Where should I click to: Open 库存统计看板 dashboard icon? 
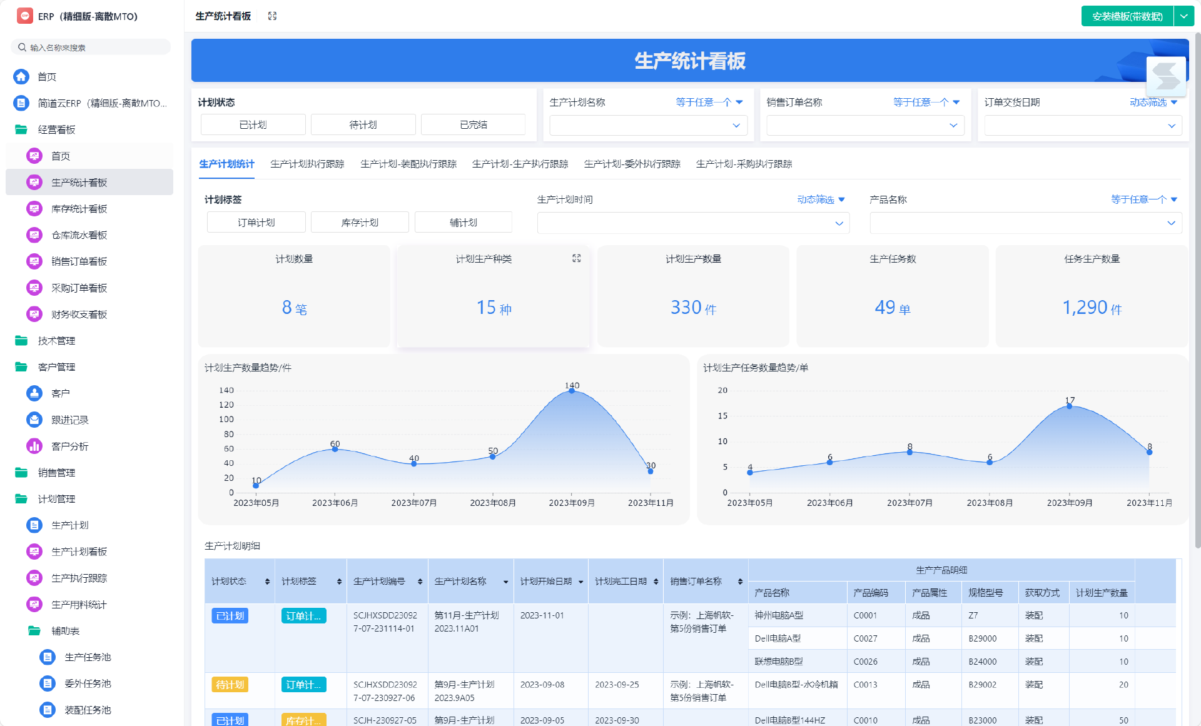(34, 209)
